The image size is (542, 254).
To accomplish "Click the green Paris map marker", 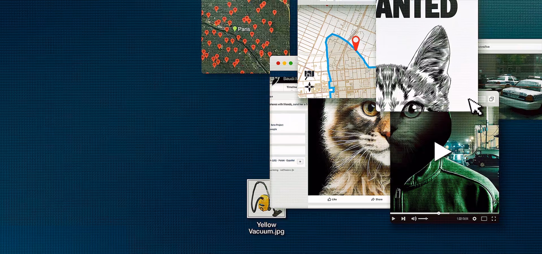I will [x=235, y=29].
